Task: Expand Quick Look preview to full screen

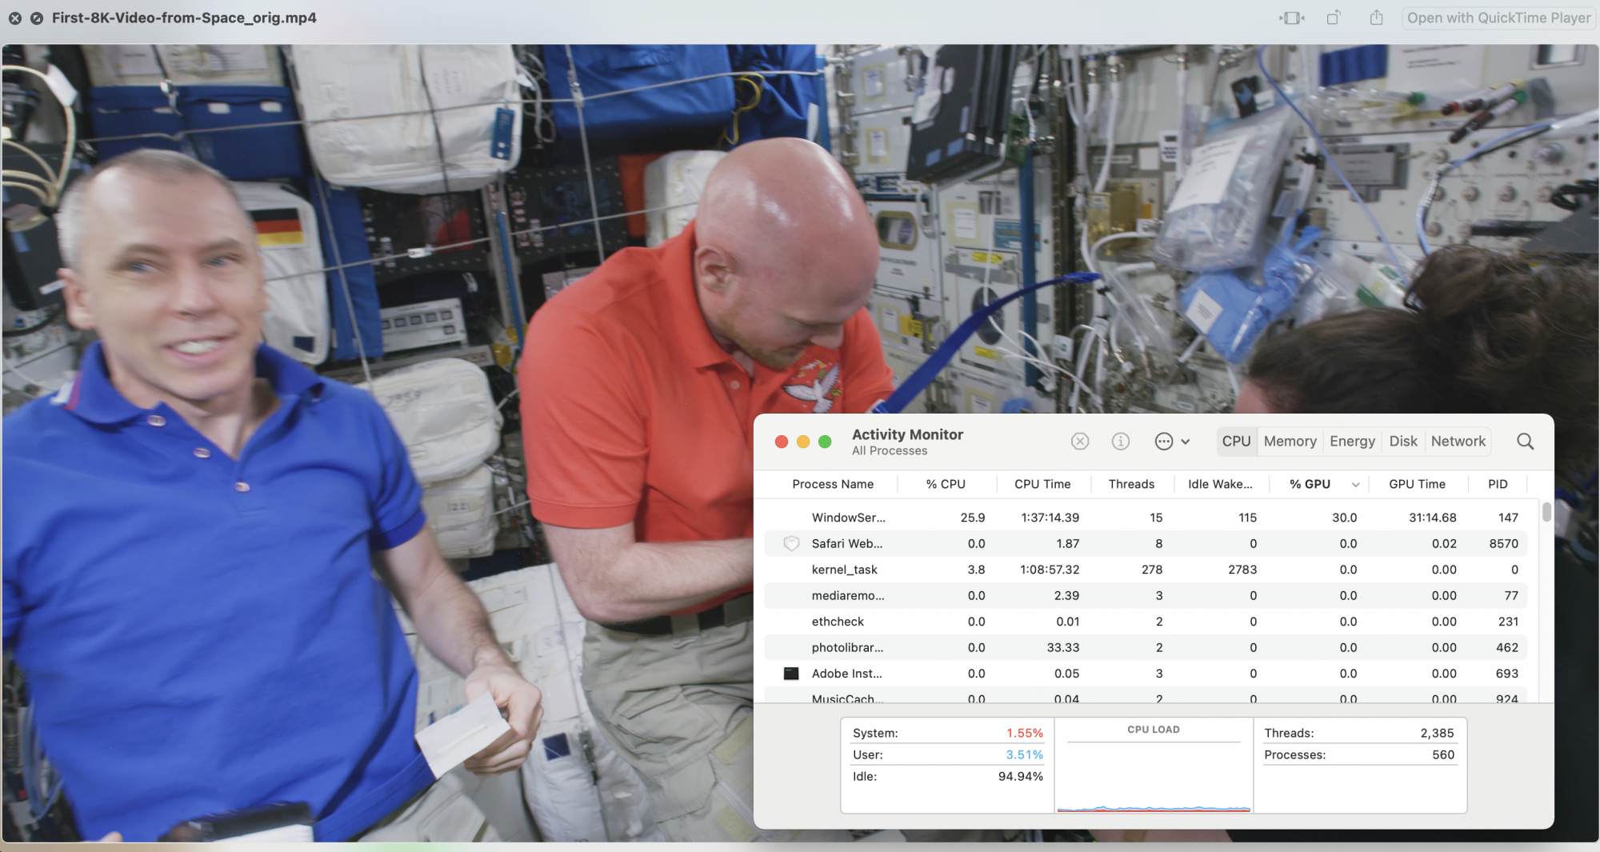Action: (x=37, y=18)
